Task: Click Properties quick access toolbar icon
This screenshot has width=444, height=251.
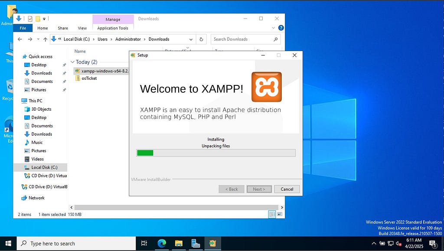Action: 30,19
